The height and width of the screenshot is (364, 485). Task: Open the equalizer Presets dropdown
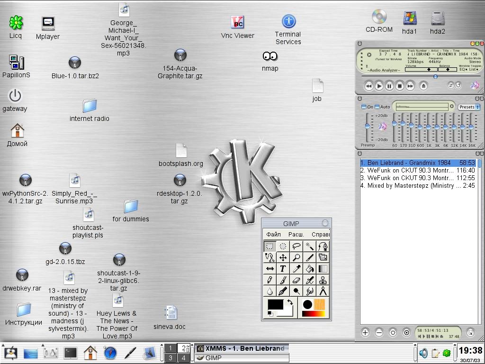[469, 107]
